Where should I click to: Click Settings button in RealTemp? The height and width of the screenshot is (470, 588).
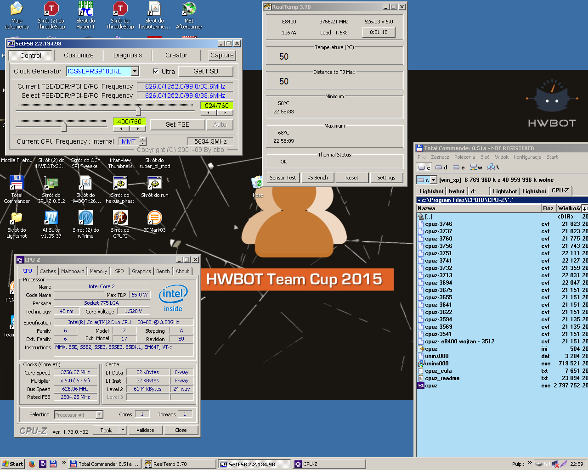(x=386, y=178)
